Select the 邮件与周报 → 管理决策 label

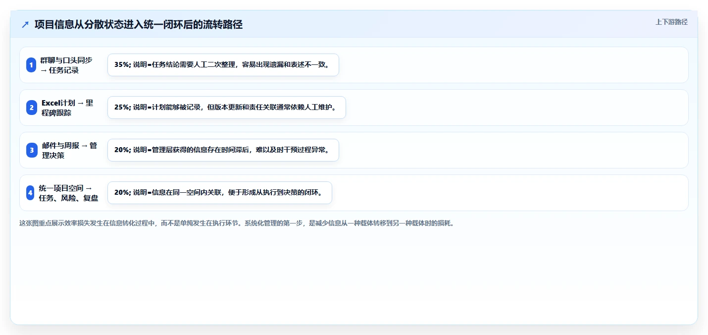click(x=69, y=150)
